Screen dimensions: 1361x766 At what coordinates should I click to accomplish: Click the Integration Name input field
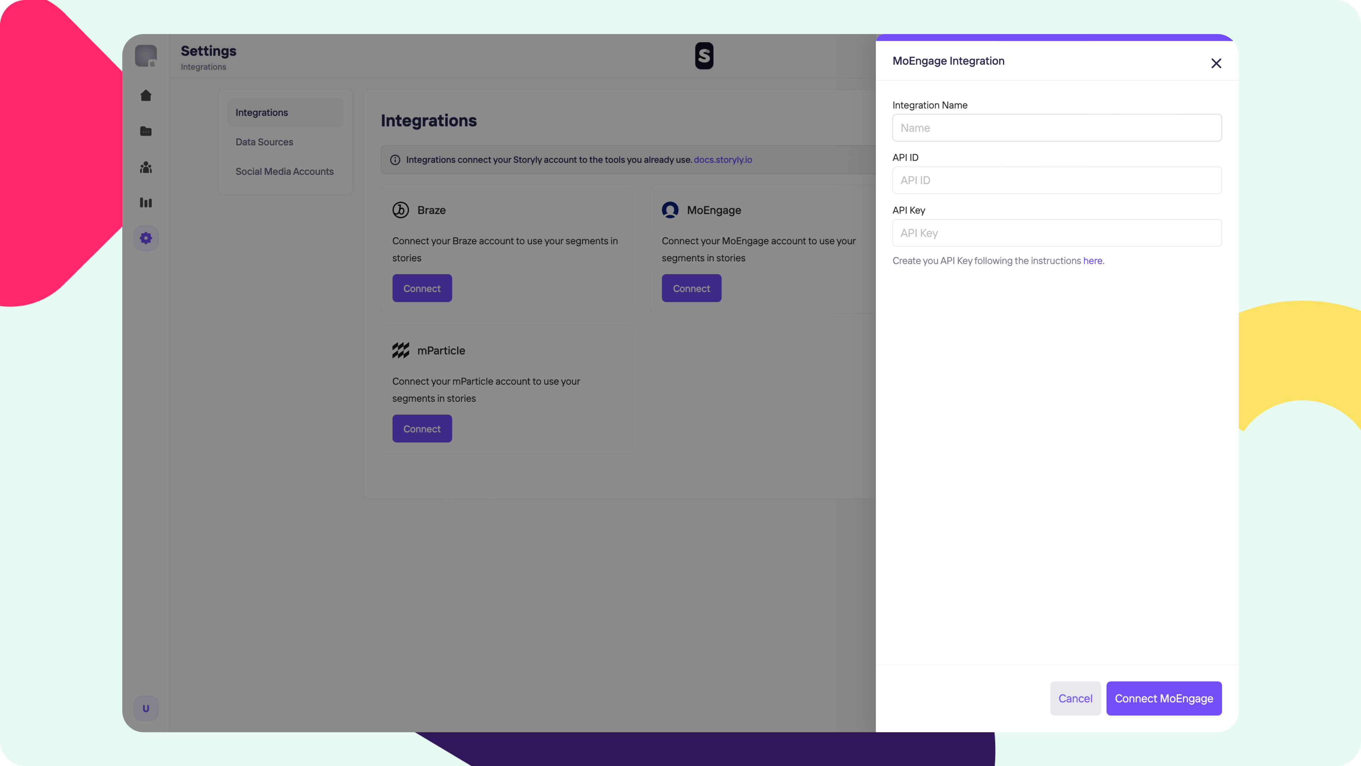[1057, 128]
